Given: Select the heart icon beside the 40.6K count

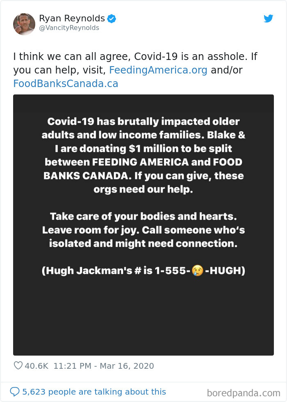Looking at the screenshot, I should [18, 366].
